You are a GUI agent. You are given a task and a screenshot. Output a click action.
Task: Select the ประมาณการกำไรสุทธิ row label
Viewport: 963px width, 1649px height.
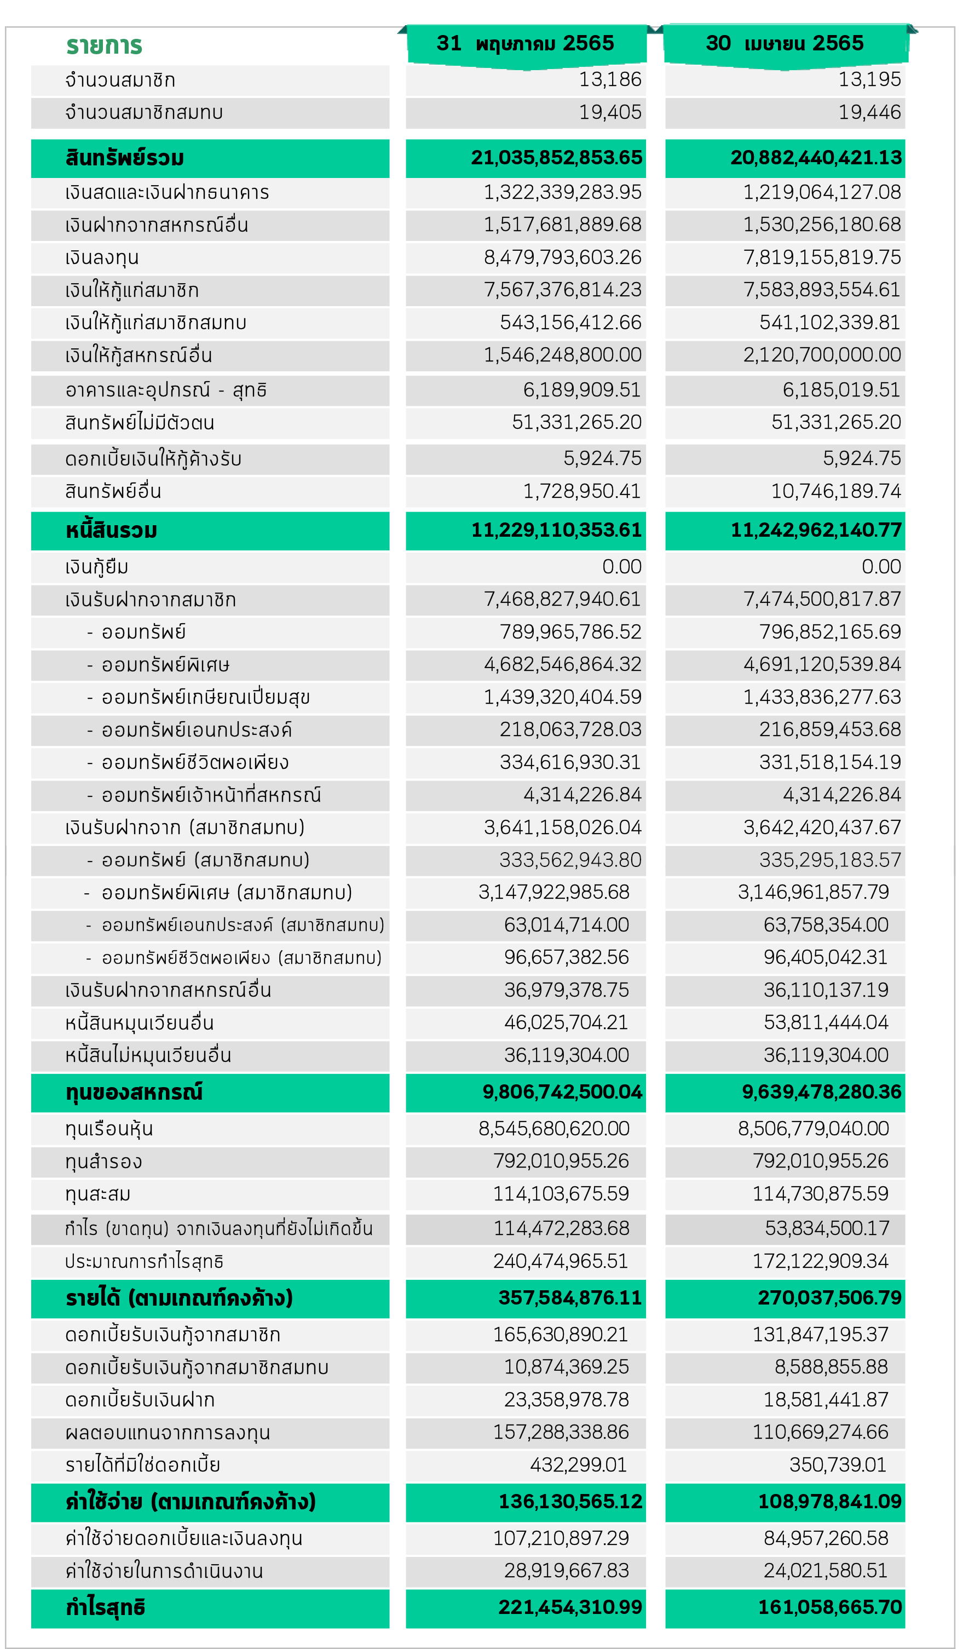[144, 1262]
